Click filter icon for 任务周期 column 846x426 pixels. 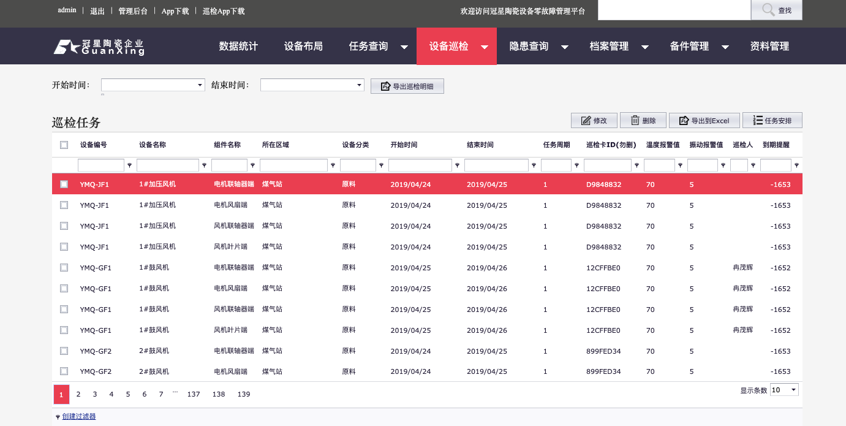(576, 165)
